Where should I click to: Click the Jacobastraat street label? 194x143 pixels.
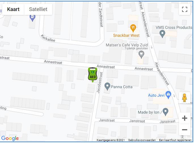pos(100,83)
